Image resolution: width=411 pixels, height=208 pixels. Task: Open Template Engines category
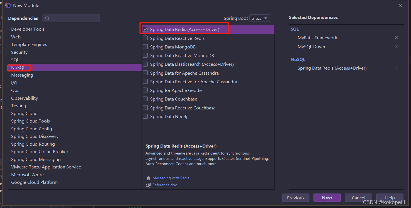tap(75, 45)
